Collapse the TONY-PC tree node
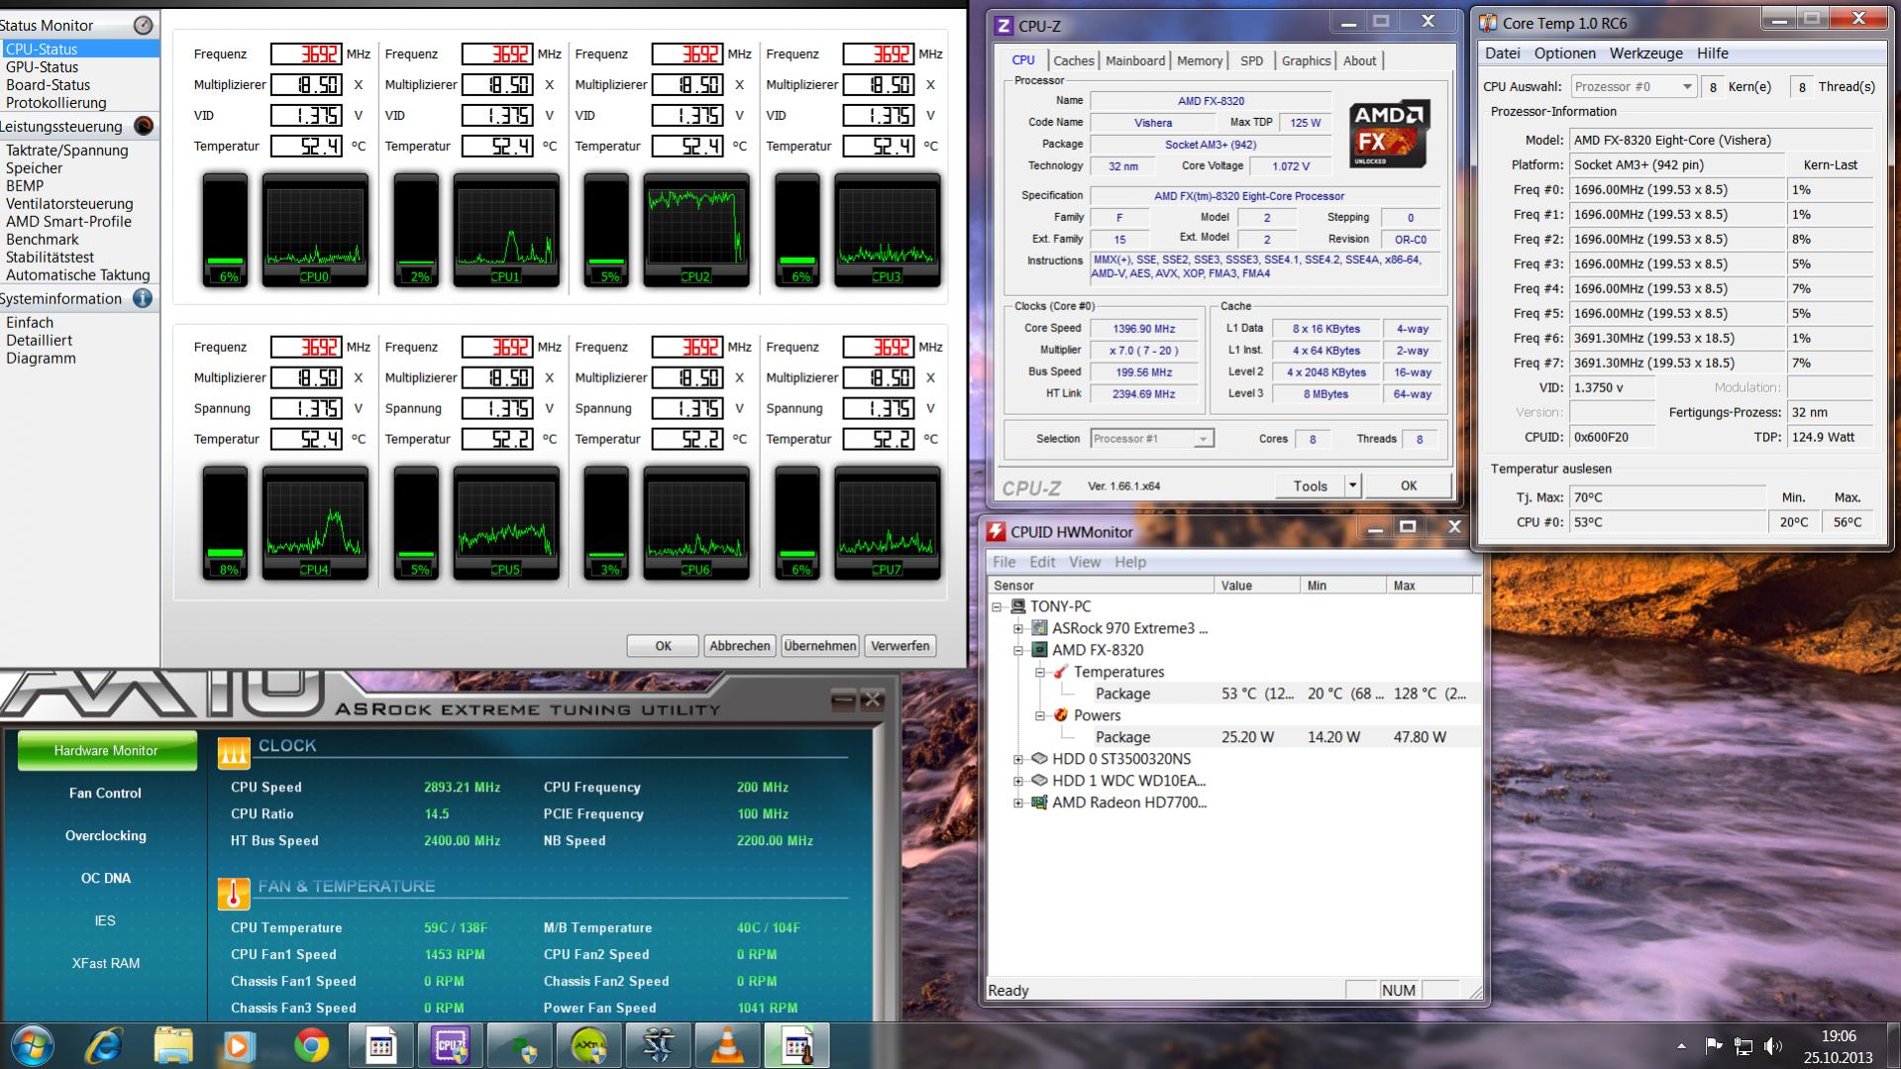Viewport: 1901px width, 1069px height. pos(997,606)
